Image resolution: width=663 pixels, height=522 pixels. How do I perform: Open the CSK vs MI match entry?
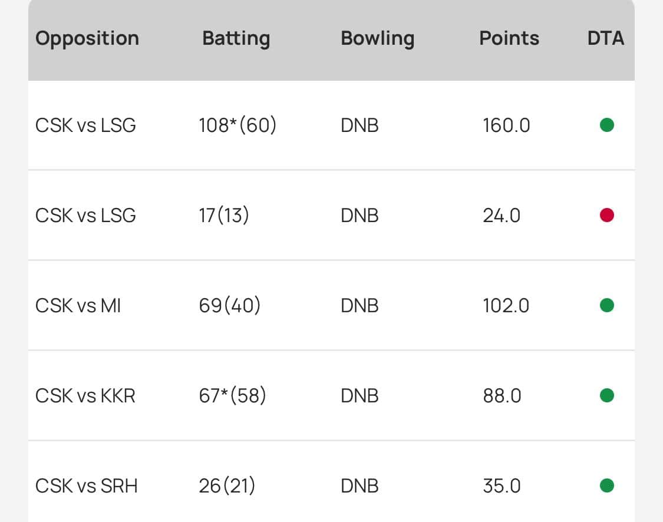tap(78, 306)
